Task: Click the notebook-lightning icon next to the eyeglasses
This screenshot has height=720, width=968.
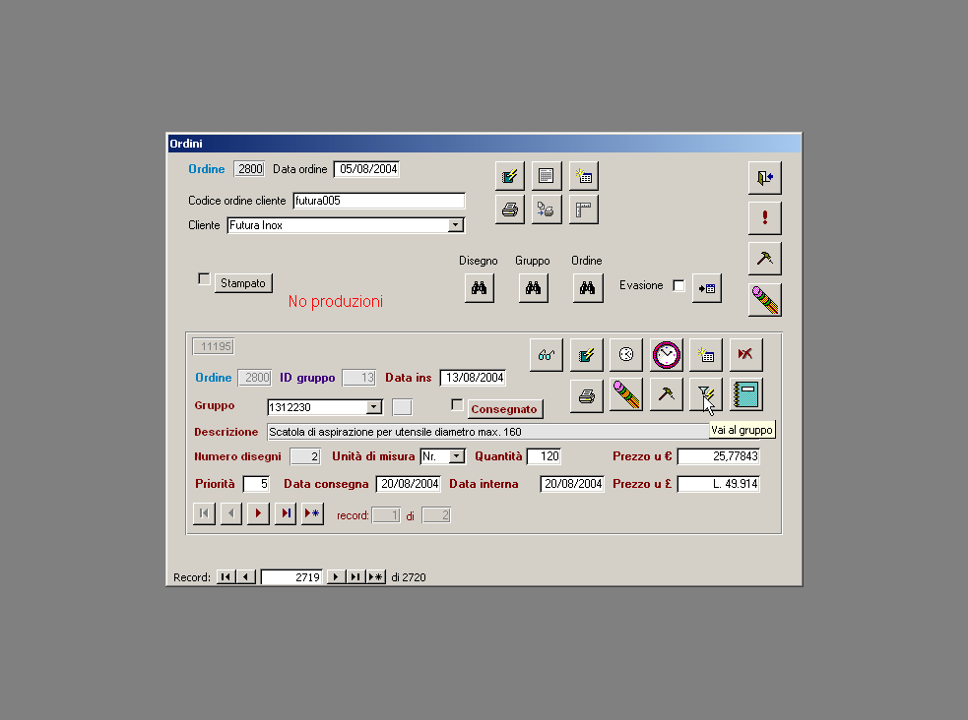Action: click(x=587, y=354)
